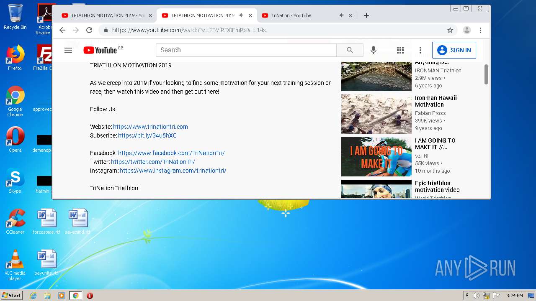Viewport: 536px width, 301px height.
Task: Click the SIGN IN button
Action: (454, 50)
